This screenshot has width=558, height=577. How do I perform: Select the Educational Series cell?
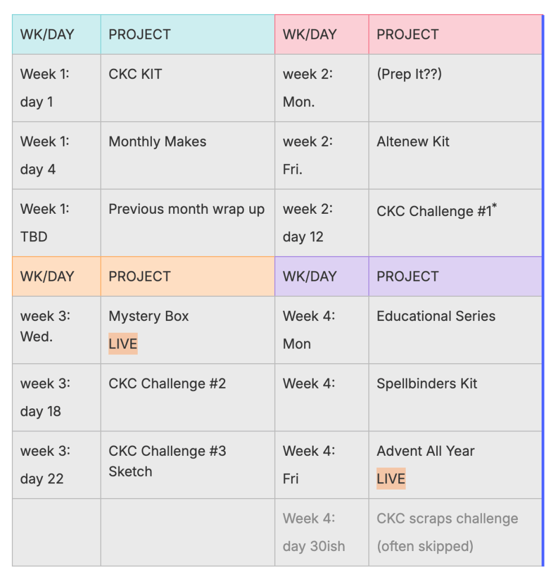[436, 316]
